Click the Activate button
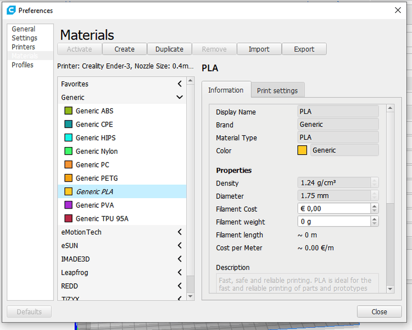Image resolution: width=412 pixels, height=330 pixels. 79,49
